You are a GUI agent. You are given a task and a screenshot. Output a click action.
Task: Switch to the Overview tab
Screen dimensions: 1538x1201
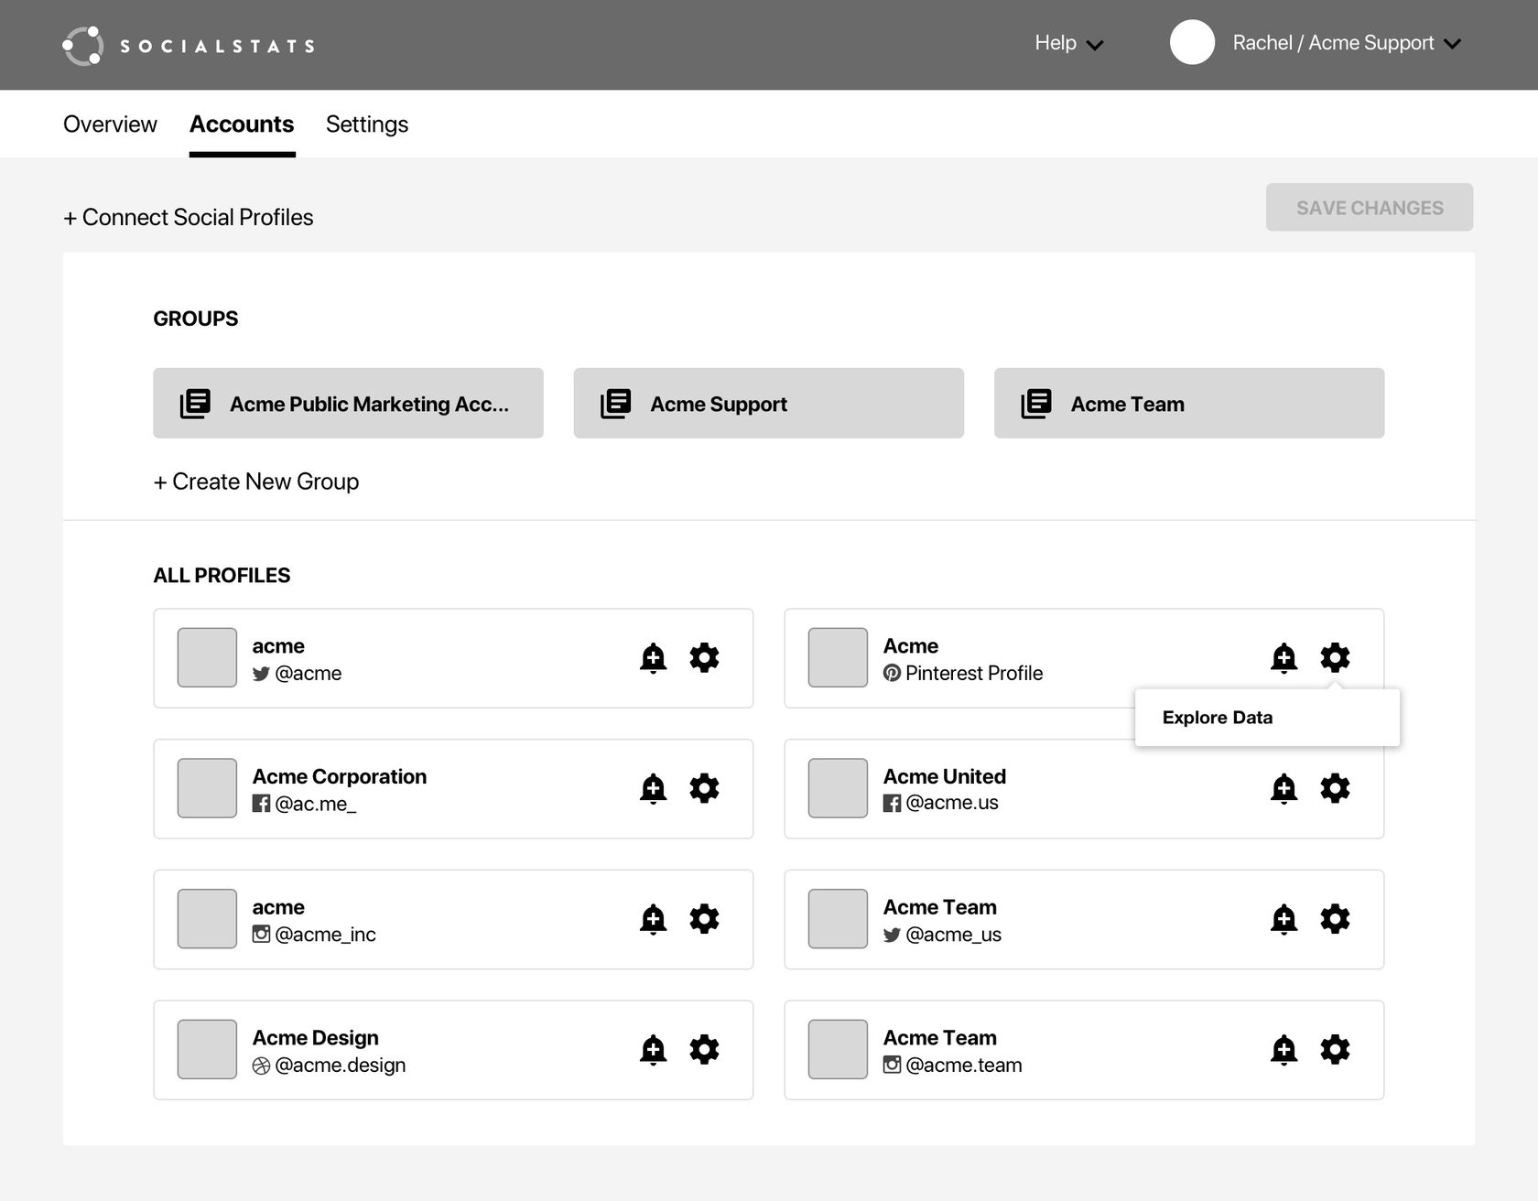tap(110, 124)
